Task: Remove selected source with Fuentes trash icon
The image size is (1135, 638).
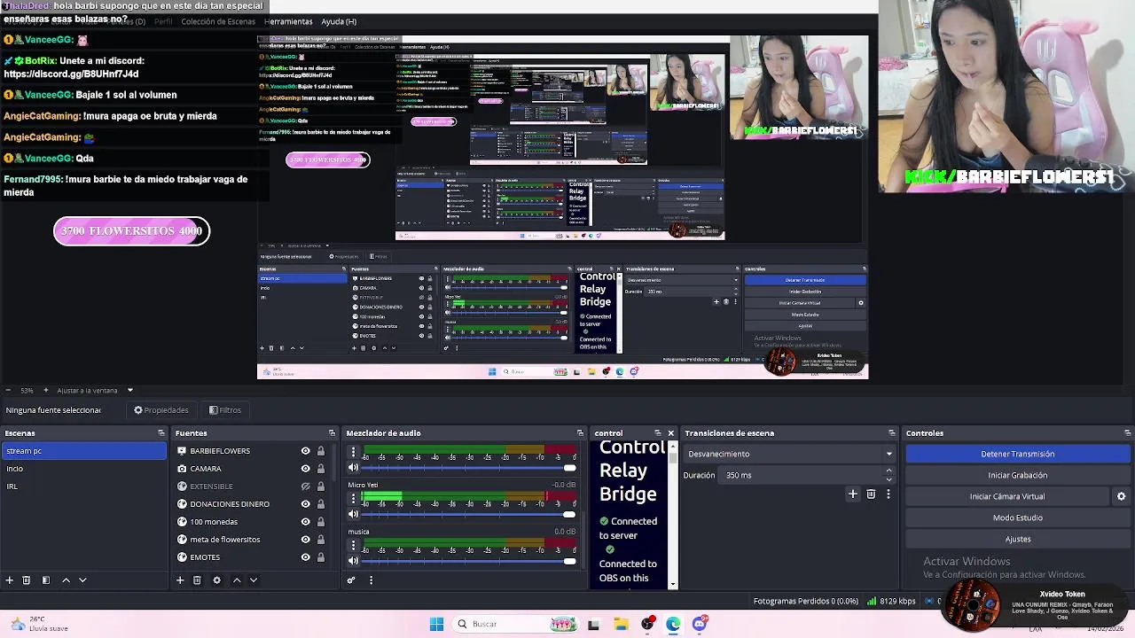Action: (197, 580)
